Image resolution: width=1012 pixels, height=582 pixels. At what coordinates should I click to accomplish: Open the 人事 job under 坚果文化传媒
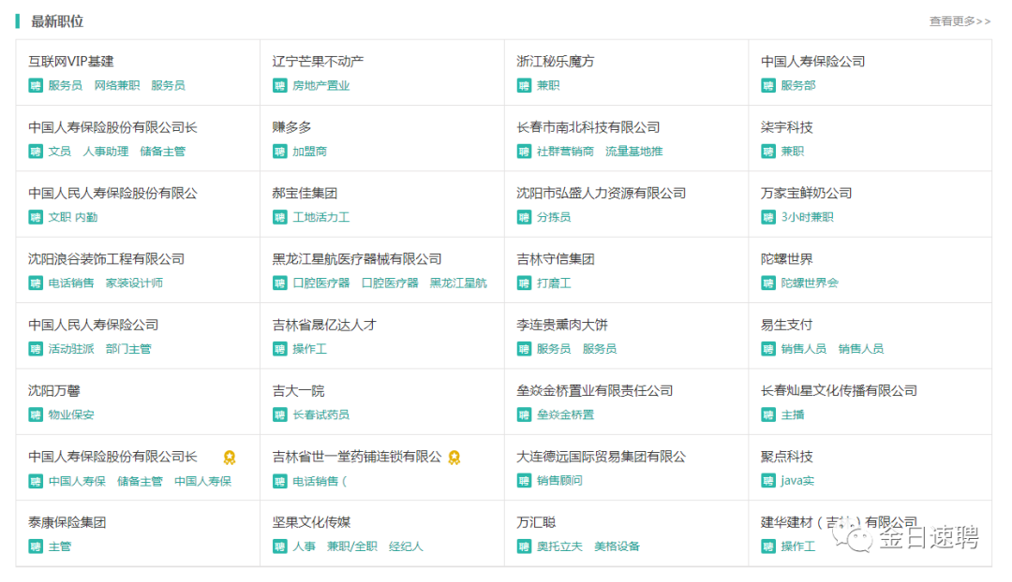click(304, 546)
